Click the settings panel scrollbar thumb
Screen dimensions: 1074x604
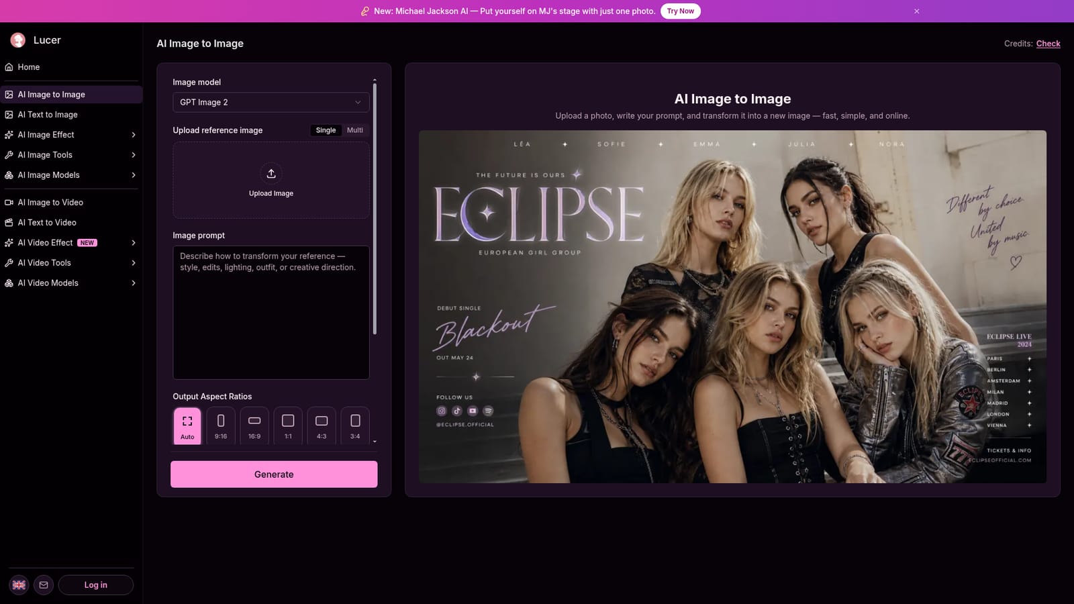(x=375, y=209)
